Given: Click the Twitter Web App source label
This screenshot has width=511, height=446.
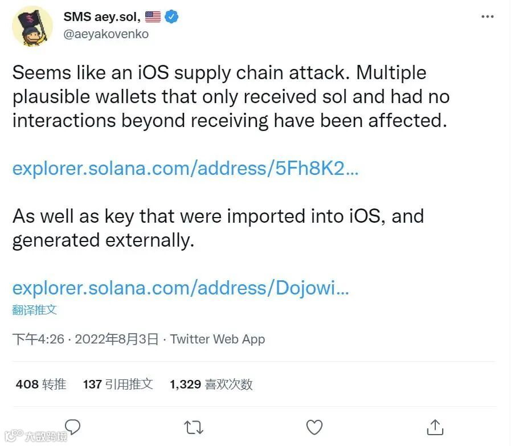Looking at the screenshot, I should (x=218, y=339).
